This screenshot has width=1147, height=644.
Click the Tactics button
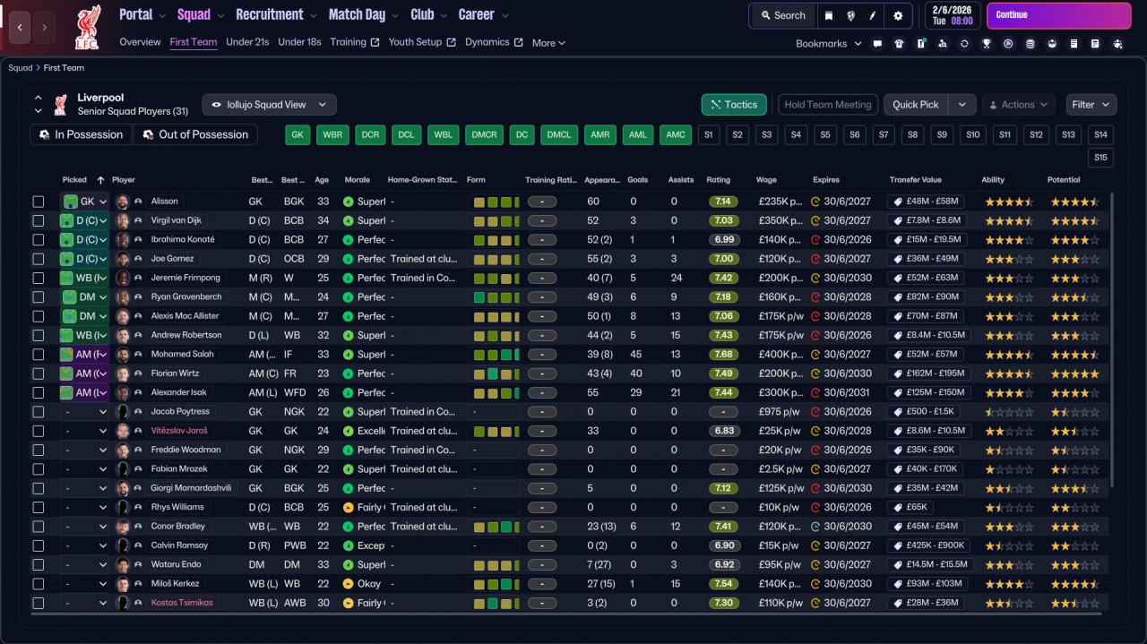click(734, 105)
